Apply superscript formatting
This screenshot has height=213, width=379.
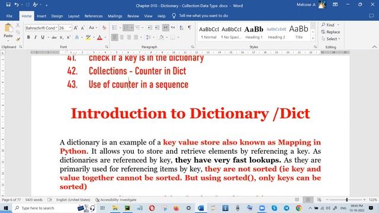point(69,37)
